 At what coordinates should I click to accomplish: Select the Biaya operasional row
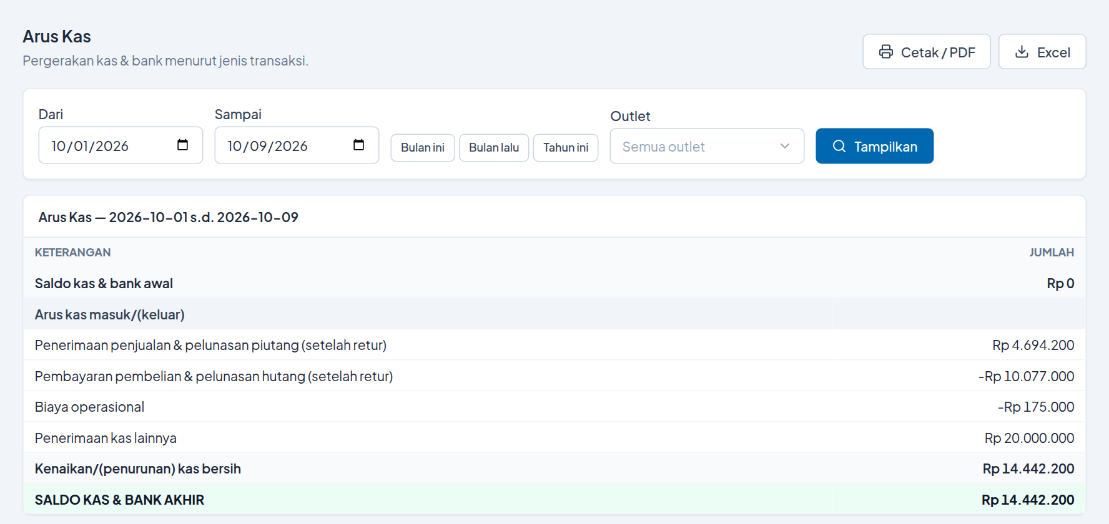click(x=554, y=407)
